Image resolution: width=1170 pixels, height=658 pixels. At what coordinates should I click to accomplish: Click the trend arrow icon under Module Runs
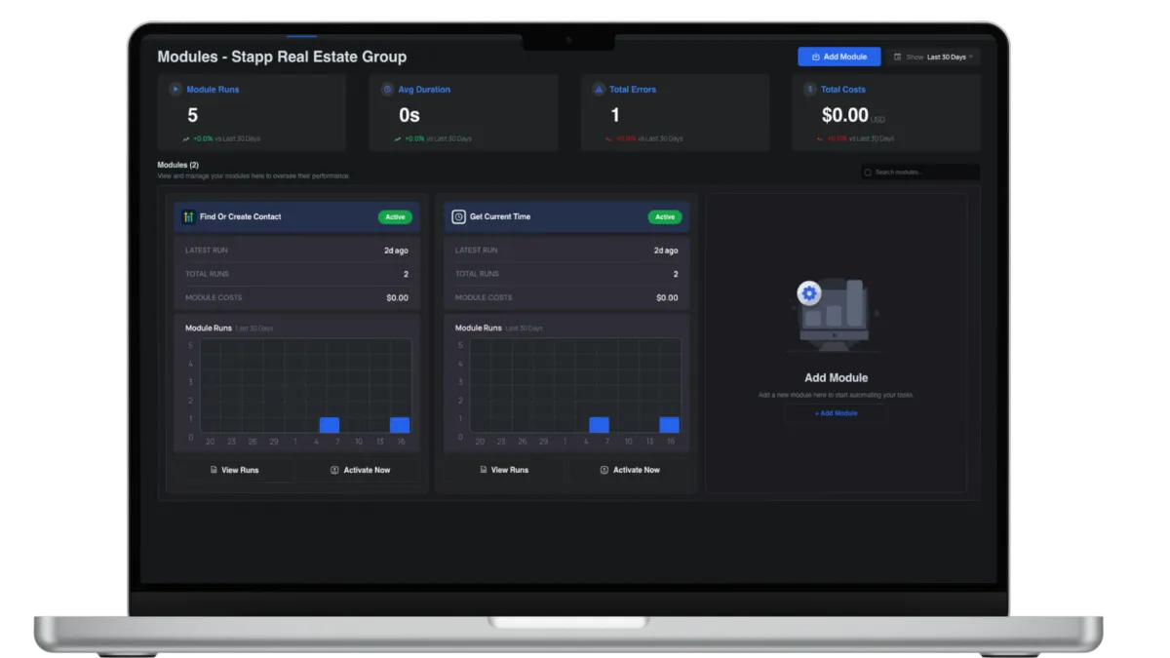point(185,138)
